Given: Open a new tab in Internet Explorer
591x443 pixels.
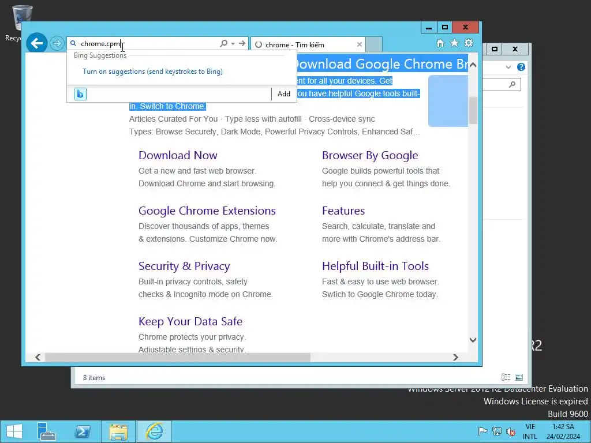Looking at the screenshot, I should click(374, 44).
